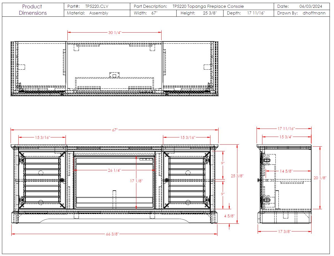This screenshot has height=256, width=334.
Task: Select the Topanga Fireplace Console part description
Action: [208, 6]
